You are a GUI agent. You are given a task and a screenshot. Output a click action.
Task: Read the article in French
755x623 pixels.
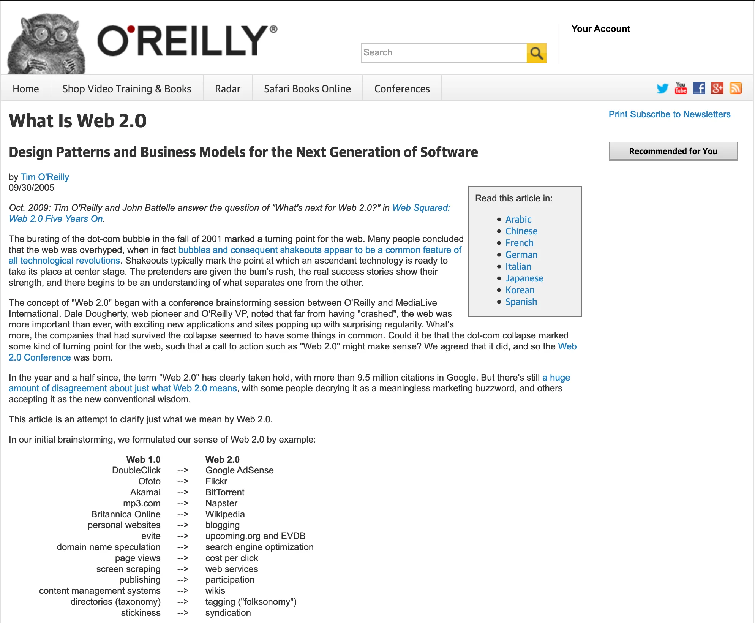coord(519,243)
